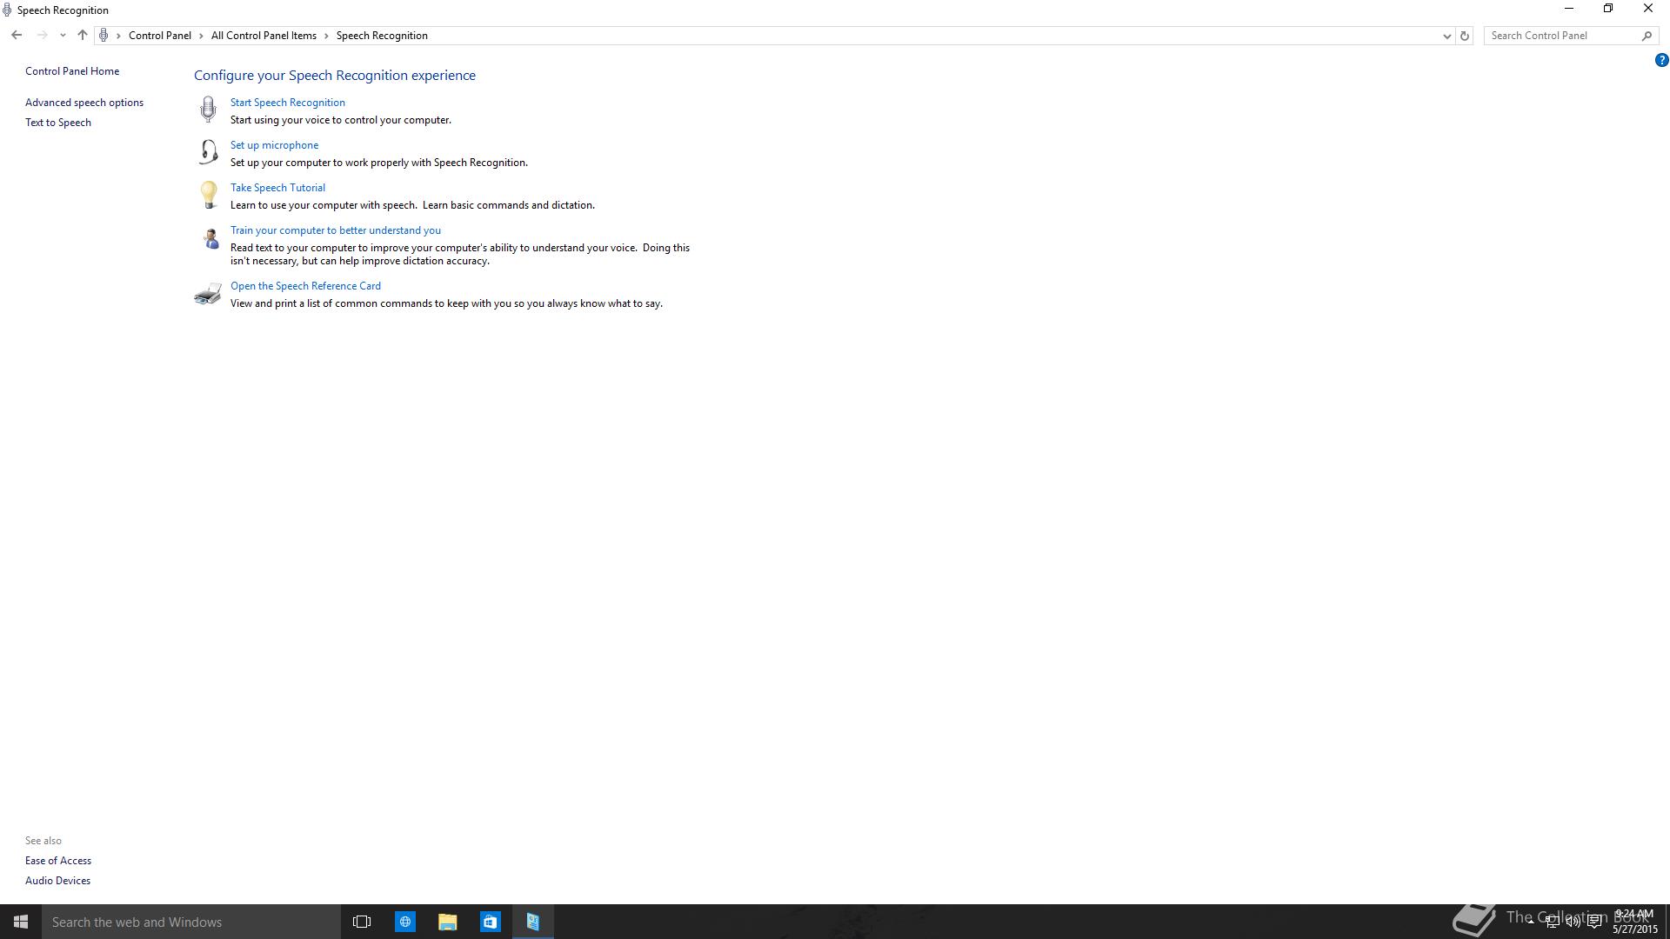Open Audio Devices under See also

point(57,881)
